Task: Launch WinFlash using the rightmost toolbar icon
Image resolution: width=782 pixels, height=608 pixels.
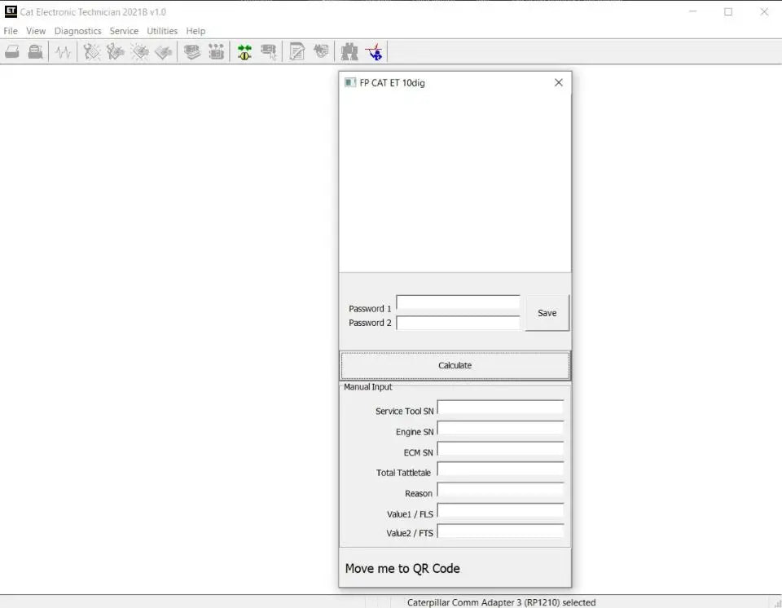Action: [x=375, y=52]
